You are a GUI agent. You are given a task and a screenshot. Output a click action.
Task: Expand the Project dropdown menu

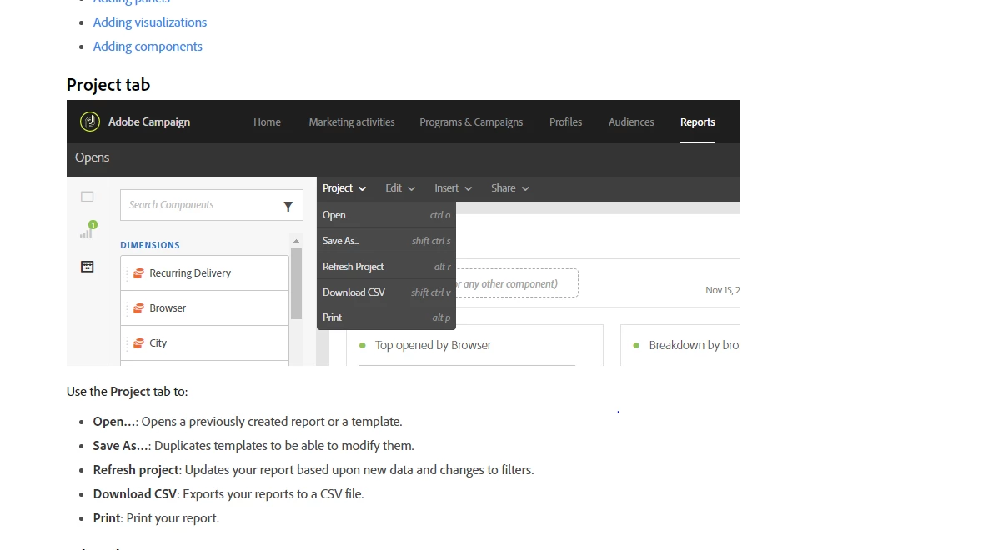click(x=344, y=188)
